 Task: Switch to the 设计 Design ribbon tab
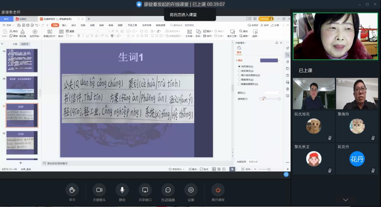click(74, 25)
